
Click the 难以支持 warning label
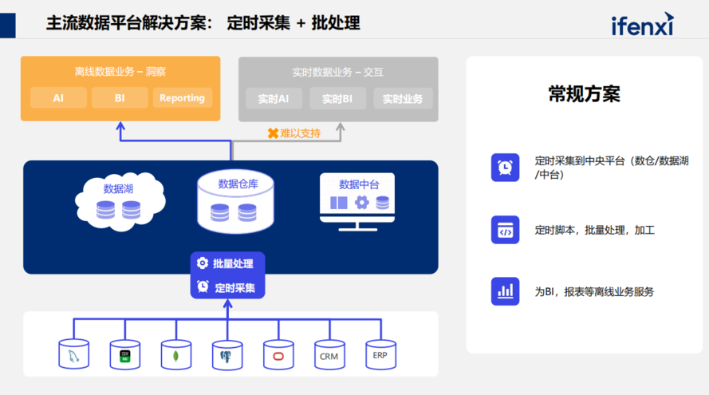point(293,133)
